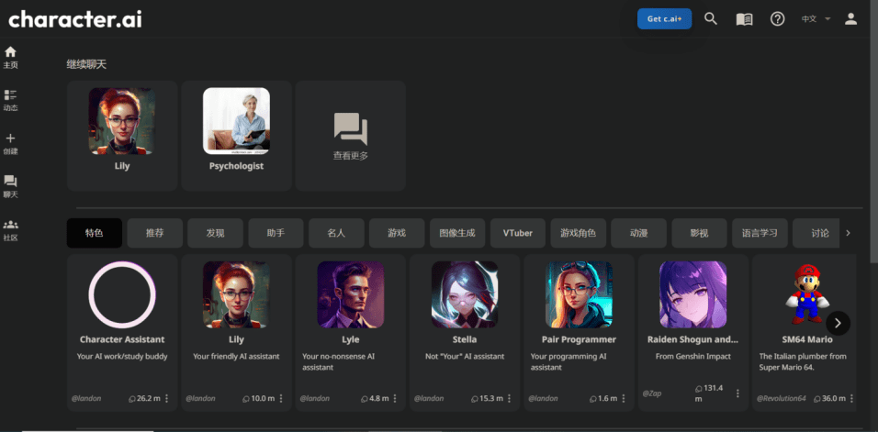This screenshot has height=432, width=878.
Task: Click the Get c.ai+ button
Action: [x=665, y=19]
